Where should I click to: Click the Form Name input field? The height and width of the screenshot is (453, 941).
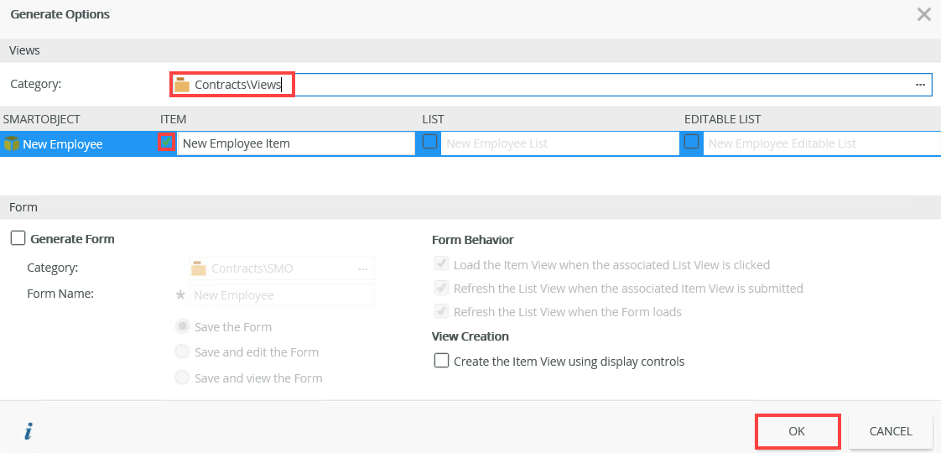click(282, 295)
